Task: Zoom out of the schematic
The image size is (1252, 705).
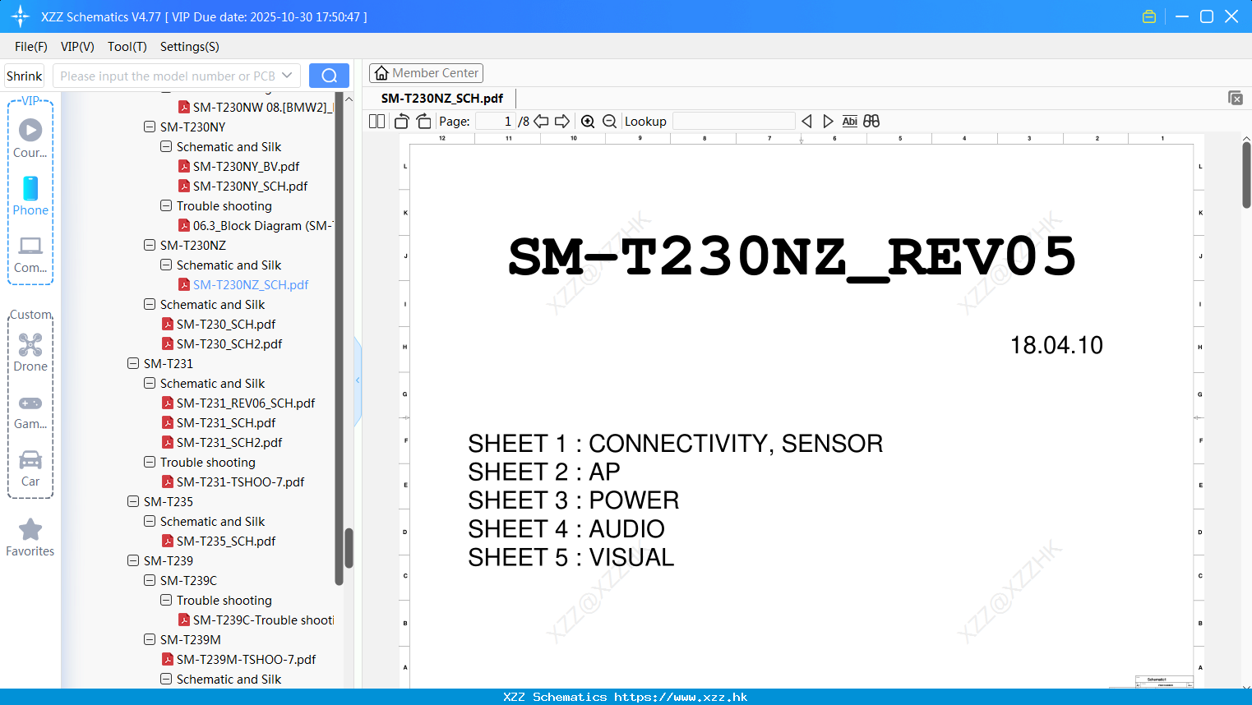Action: click(x=609, y=121)
